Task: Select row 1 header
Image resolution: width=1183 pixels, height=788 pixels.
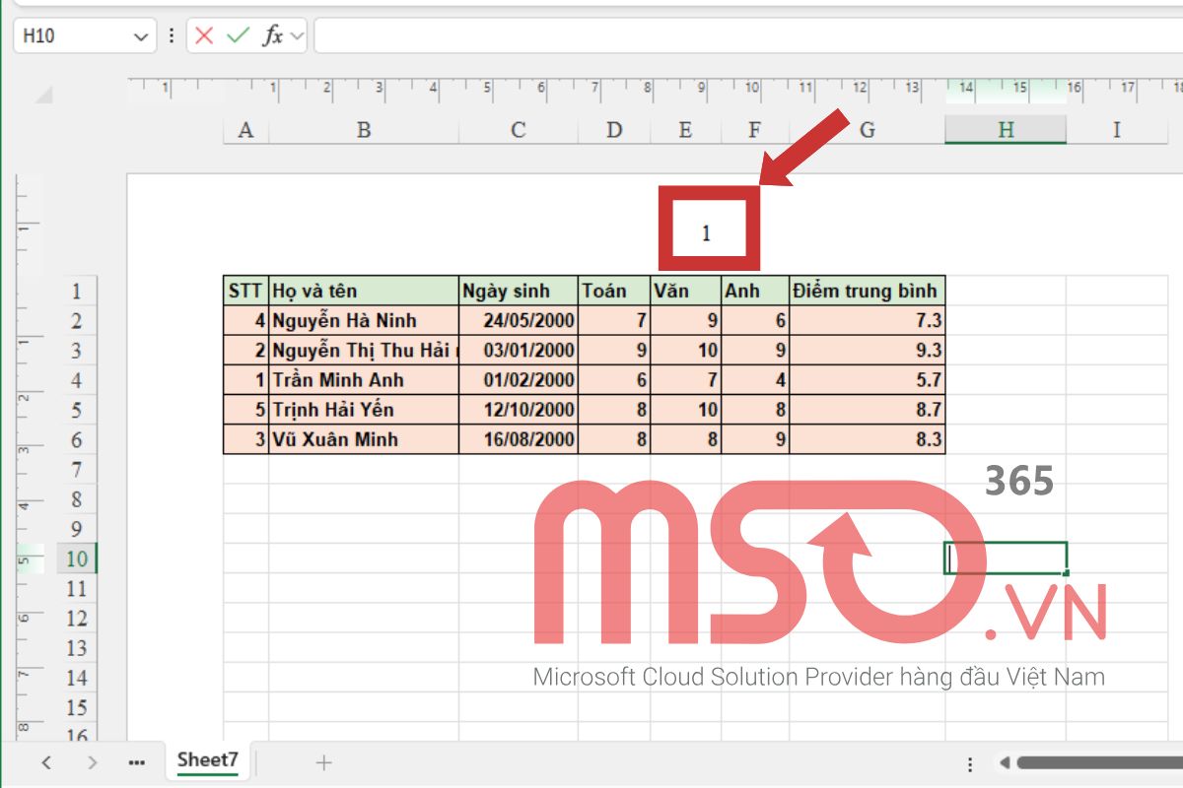Action: tap(77, 291)
